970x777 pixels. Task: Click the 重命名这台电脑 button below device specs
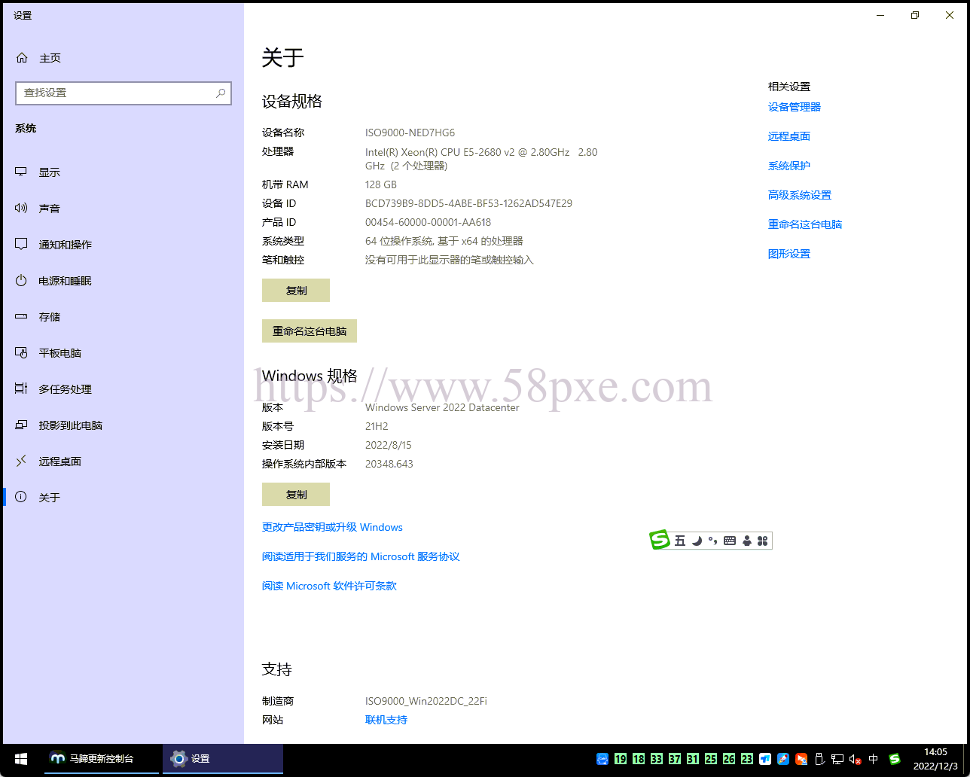pos(310,331)
